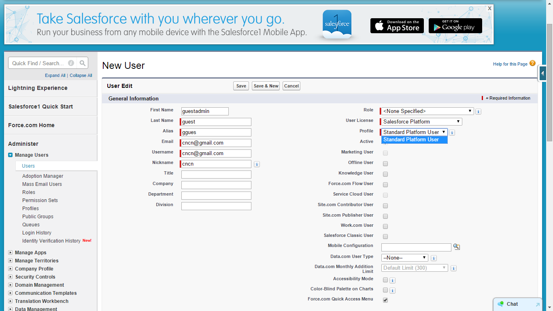Click the First Name input field
Screen dimensions: 553x311
(205, 111)
